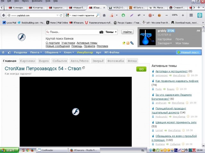The image size is (205, 153).
Task: Click the green circular arrow toolbar icon
Action: point(123,15)
